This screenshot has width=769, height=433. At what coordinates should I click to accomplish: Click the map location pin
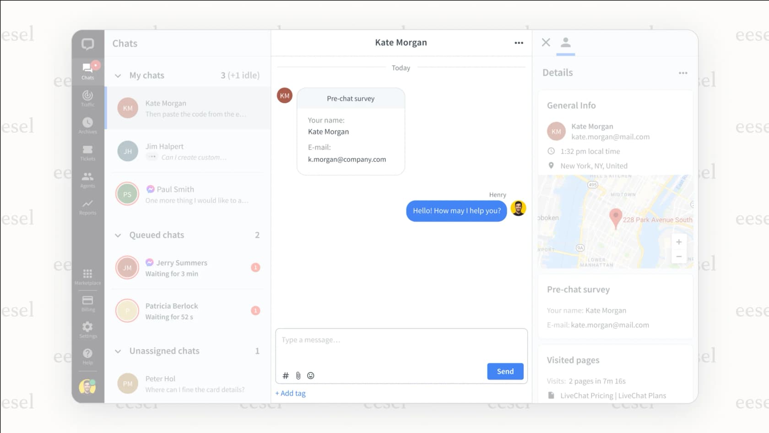coord(616,218)
